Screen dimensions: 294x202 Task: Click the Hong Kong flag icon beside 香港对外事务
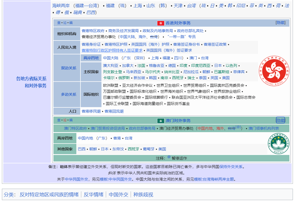pyautogui.click(x=161, y=23)
